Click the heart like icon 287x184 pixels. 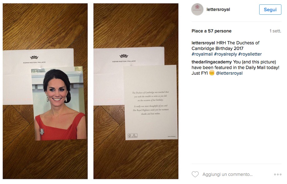click(x=195, y=174)
